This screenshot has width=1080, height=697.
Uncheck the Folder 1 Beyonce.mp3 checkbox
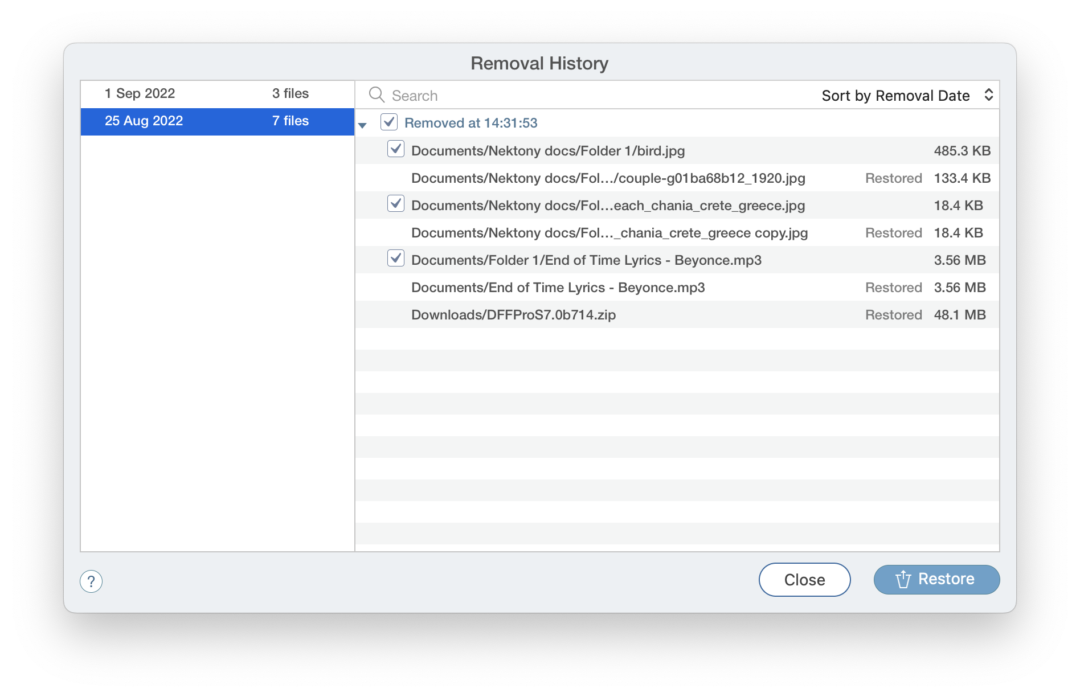396,259
